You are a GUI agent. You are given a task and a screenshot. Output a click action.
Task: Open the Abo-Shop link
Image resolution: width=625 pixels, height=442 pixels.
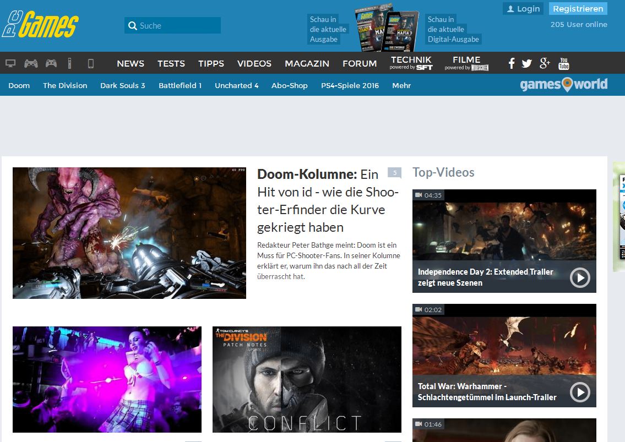point(290,85)
